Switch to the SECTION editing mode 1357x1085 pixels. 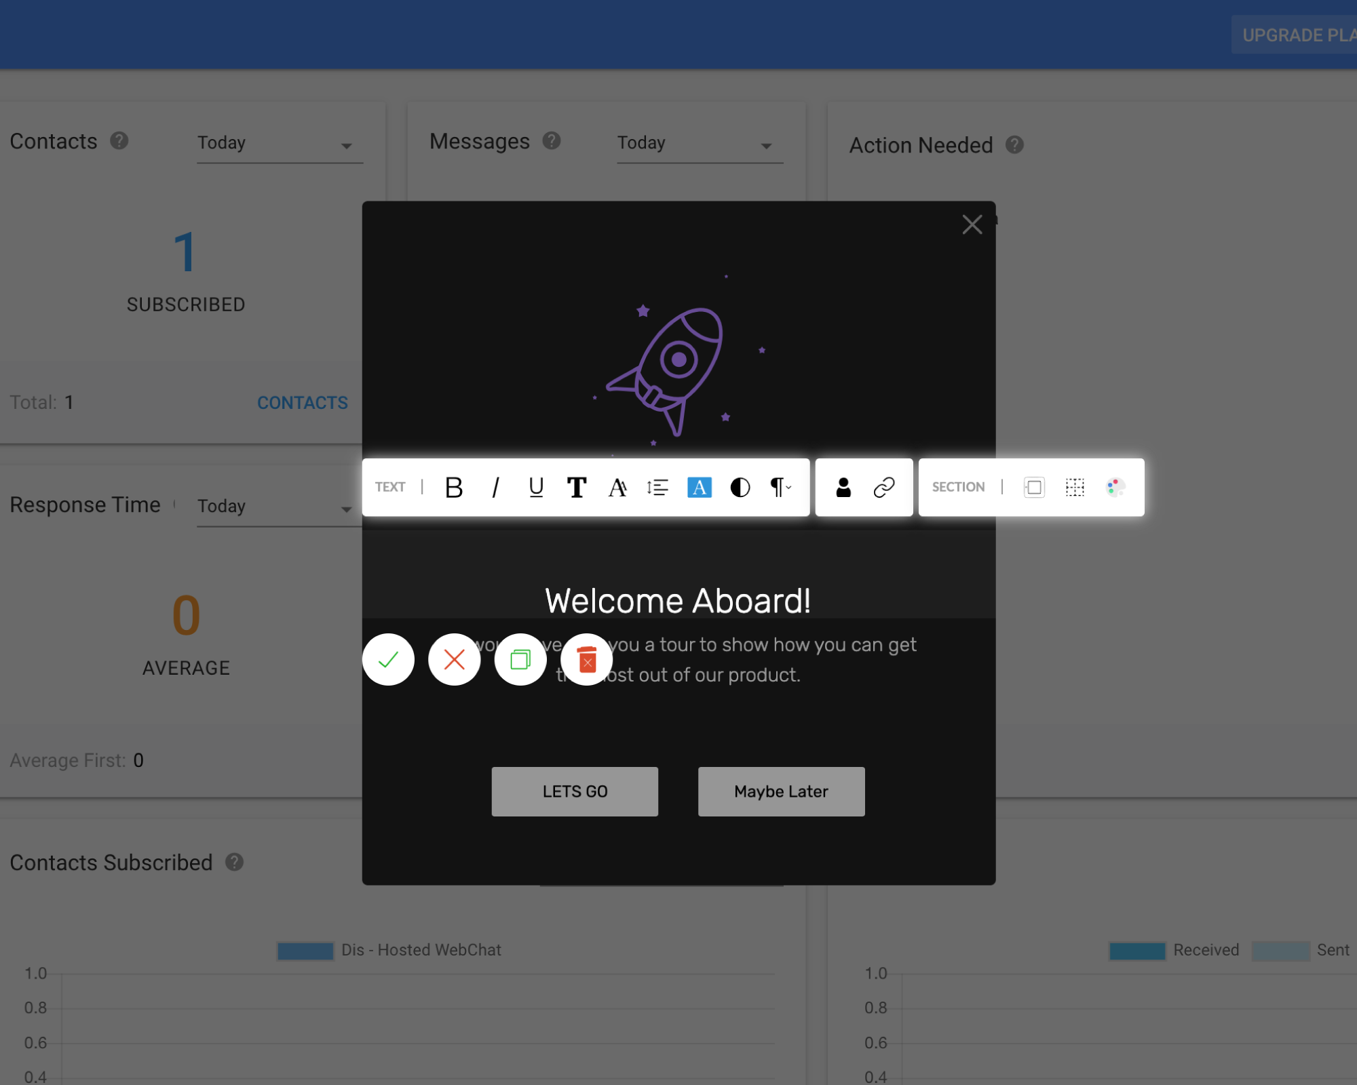click(959, 487)
